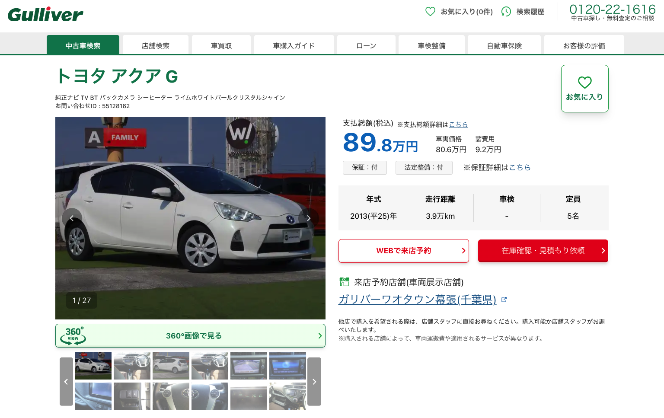Click the 諸費用 9.2万円 value
This screenshot has height=418, width=664.
pos(488,150)
